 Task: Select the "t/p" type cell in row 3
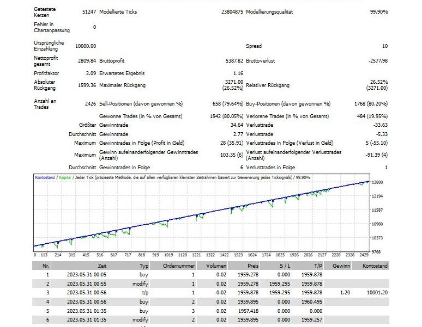click(x=144, y=293)
